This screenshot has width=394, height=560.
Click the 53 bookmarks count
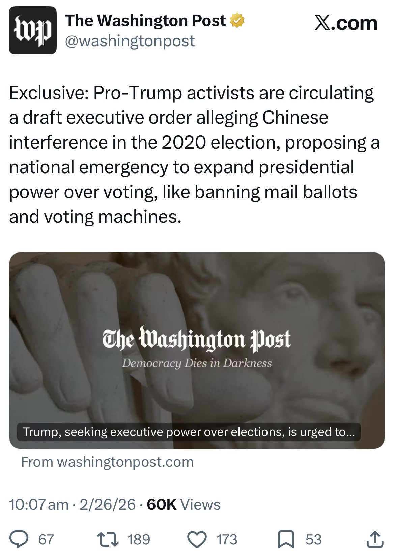[x=313, y=539]
